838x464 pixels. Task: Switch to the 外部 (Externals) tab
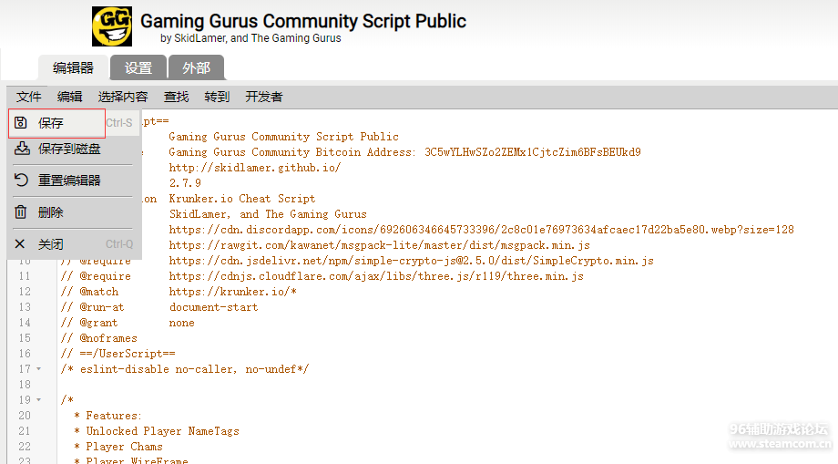(x=196, y=68)
